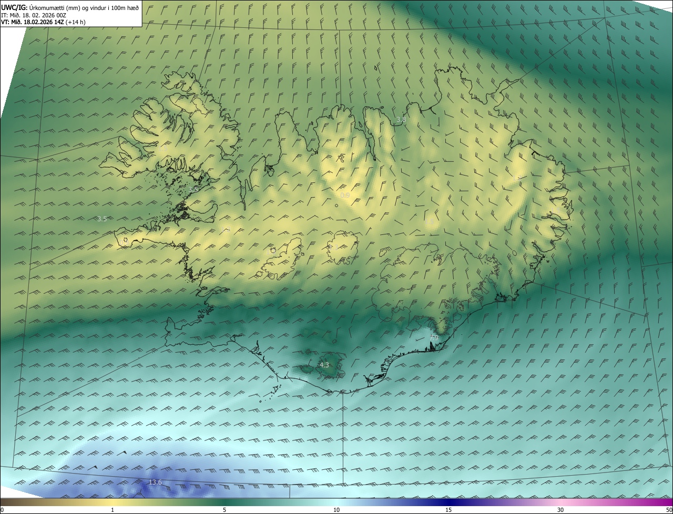Click the "0" label on the color scale
This screenshot has height=514, width=673.
[x=2, y=510]
